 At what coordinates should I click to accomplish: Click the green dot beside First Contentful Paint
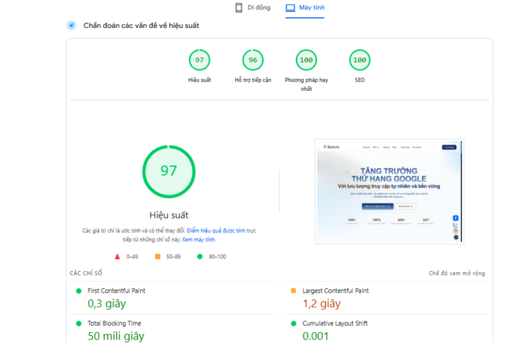[x=79, y=291]
